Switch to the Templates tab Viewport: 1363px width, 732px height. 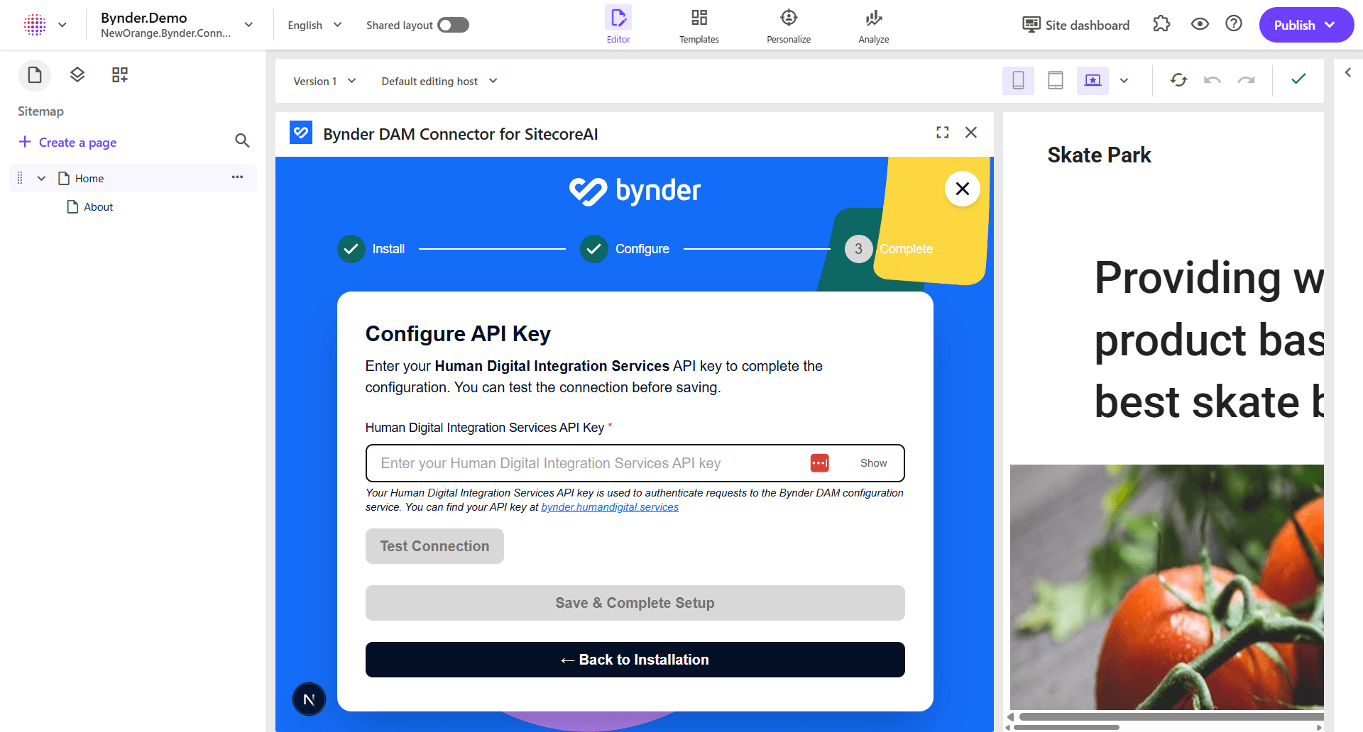click(699, 25)
